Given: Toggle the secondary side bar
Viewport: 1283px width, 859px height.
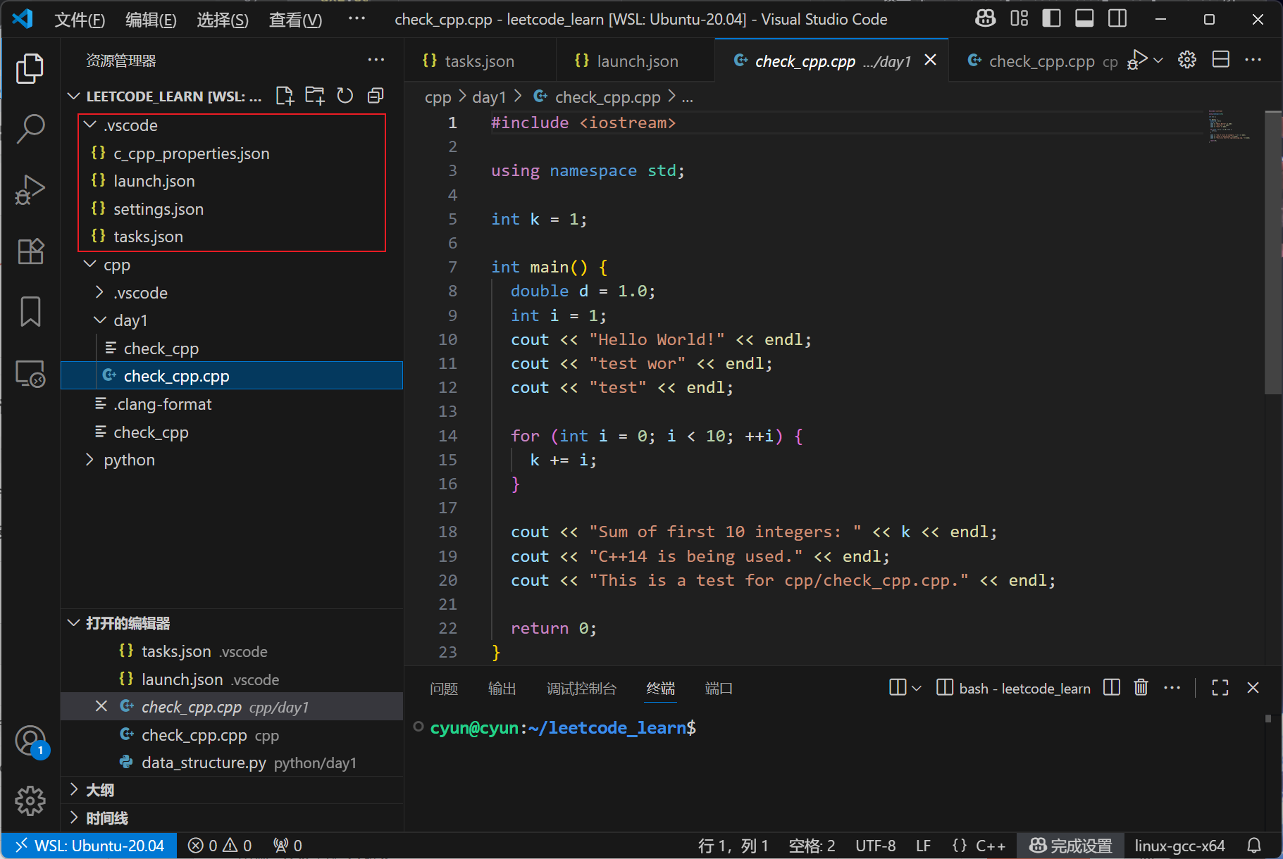Looking at the screenshot, I should [1117, 19].
